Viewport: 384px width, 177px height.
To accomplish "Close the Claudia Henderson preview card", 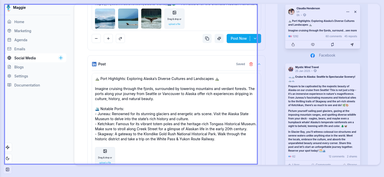I will 355,12.
